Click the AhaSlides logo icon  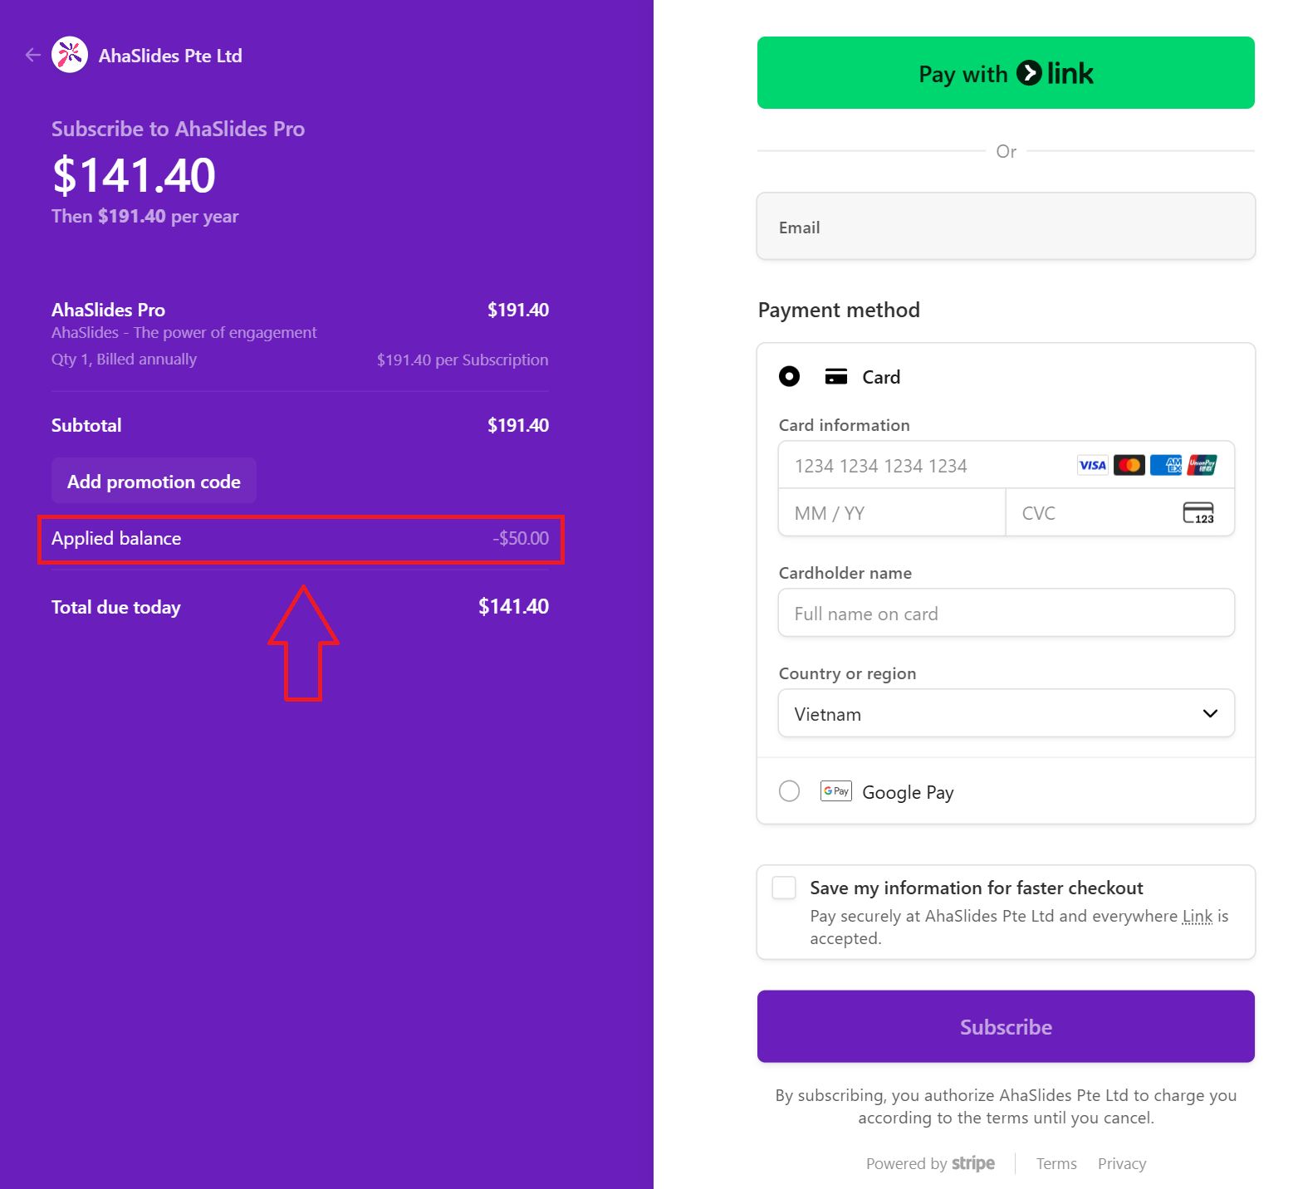pyautogui.click(x=70, y=55)
